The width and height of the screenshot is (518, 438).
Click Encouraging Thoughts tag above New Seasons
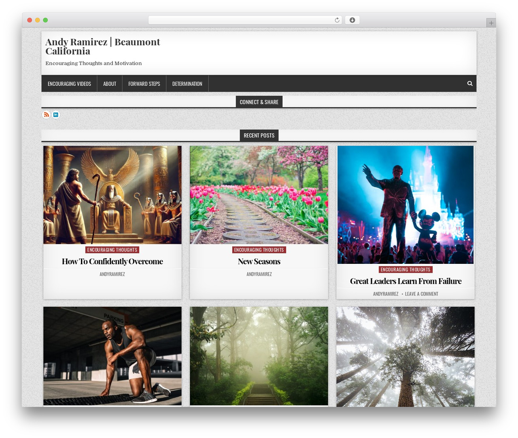pyautogui.click(x=259, y=250)
